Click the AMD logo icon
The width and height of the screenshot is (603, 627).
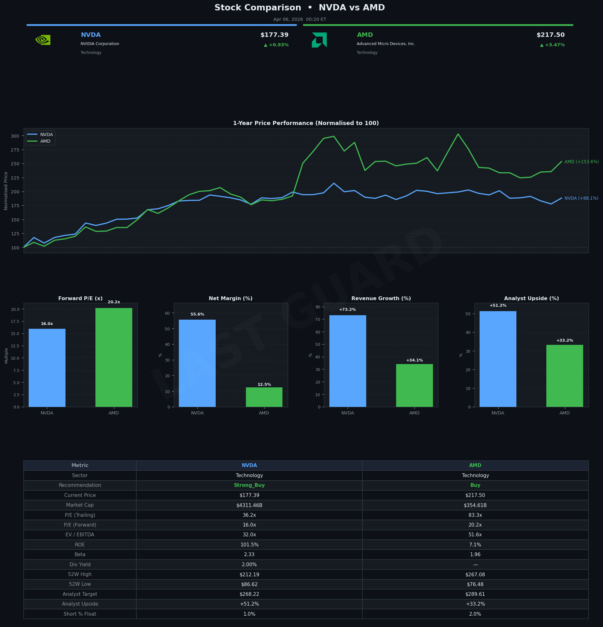[319, 40]
